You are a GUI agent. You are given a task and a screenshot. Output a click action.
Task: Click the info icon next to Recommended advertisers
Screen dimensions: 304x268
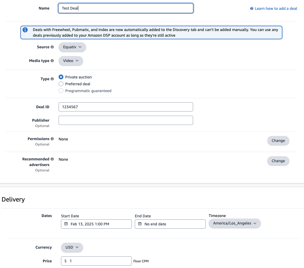(x=52, y=159)
